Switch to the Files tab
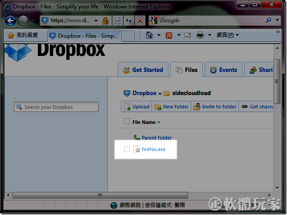The width and height of the screenshot is (287, 215). pos(187,70)
